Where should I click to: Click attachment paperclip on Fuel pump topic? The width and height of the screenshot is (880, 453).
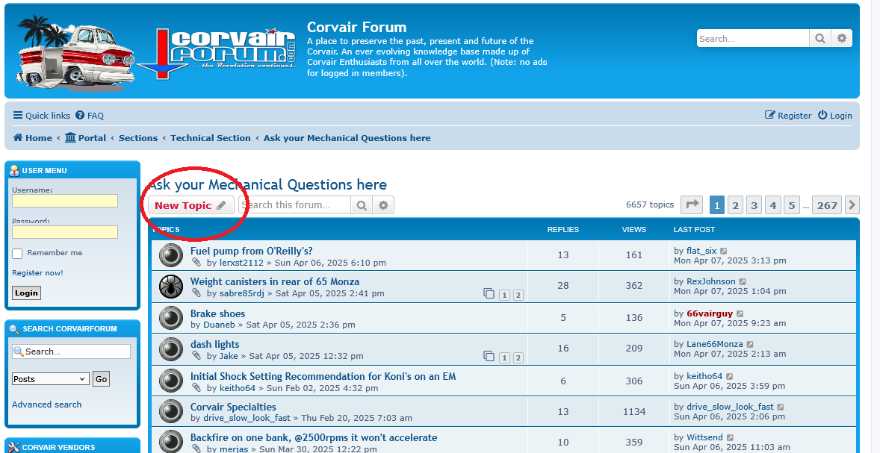coord(196,263)
